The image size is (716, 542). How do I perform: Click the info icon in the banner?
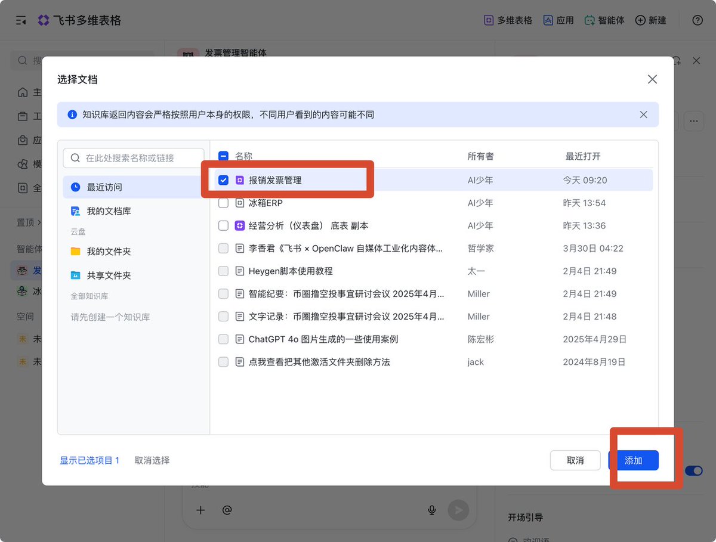(x=72, y=114)
